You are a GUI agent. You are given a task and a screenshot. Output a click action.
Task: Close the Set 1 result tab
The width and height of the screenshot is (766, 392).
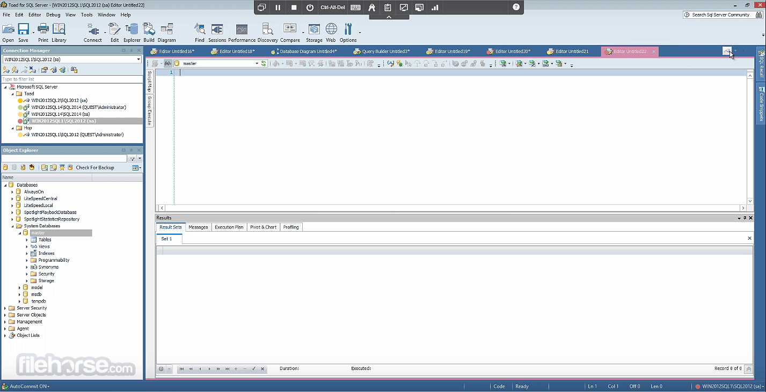[x=750, y=238]
